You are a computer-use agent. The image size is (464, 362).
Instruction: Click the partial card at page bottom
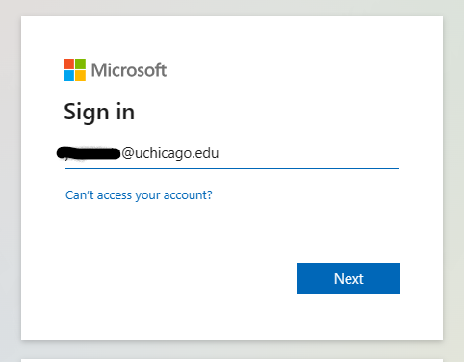point(232,360)
